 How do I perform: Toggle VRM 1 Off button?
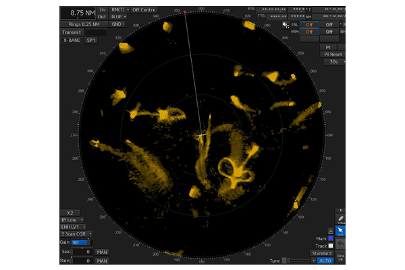[x=309, y=32]
